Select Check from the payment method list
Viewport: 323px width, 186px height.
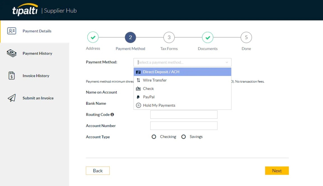(x=148, y=89)
